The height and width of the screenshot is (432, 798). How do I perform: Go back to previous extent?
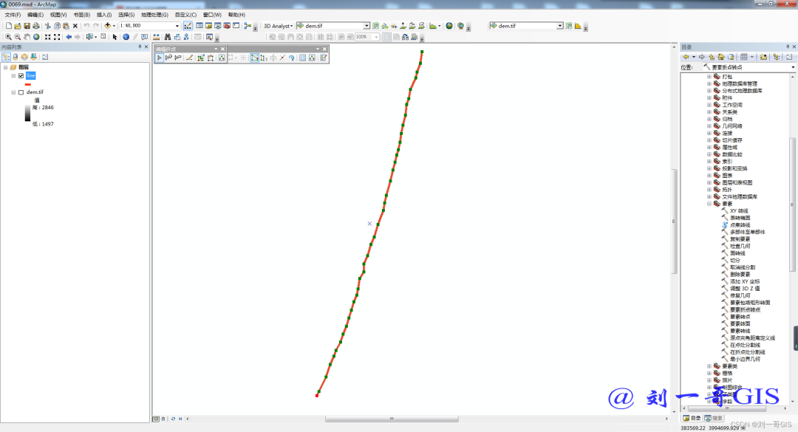point(69,37)
